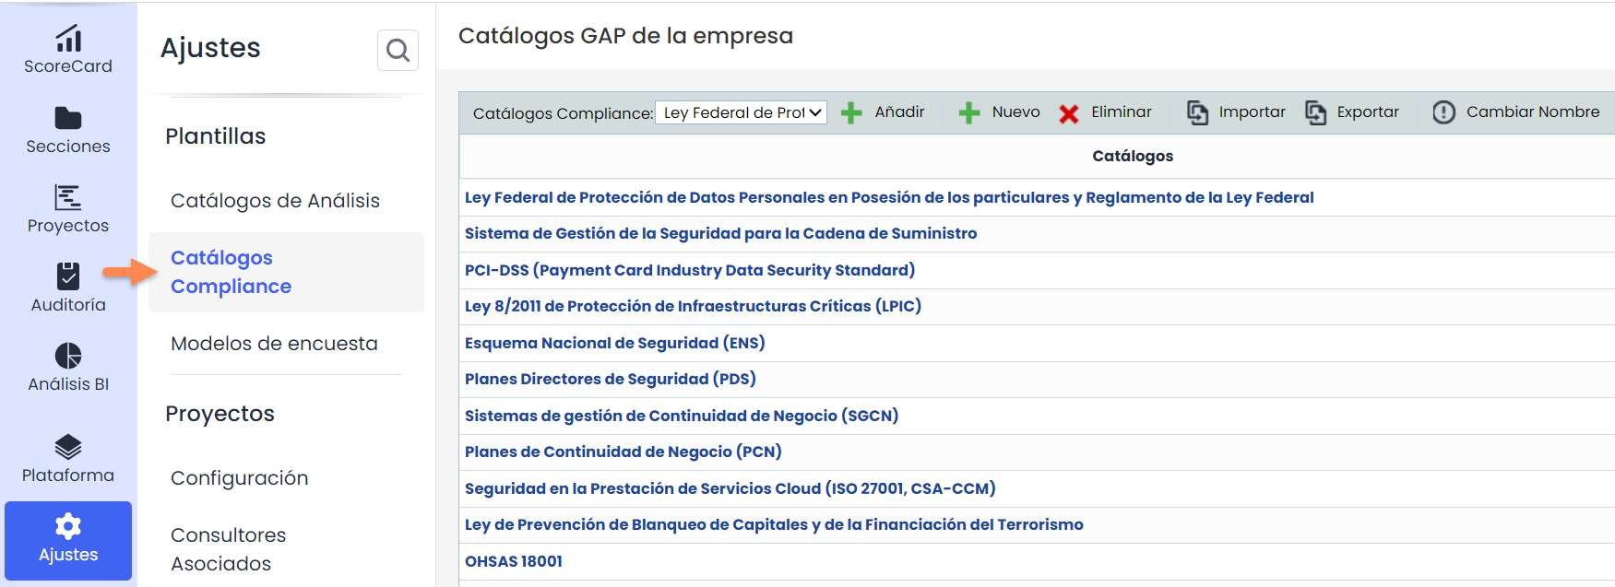The image size is (1615, 587).
Task: Expand the Catálogos Compliance dropdown
Action: (741, 112)
